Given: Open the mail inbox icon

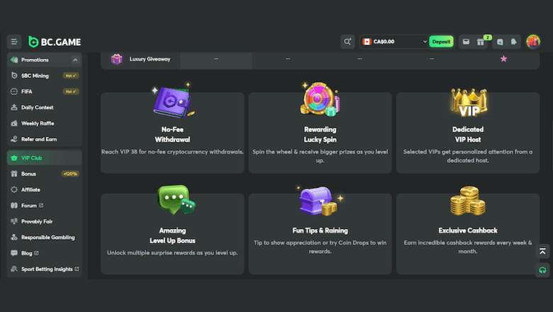Looking at the screenshot, I should [x=466, y=42].
